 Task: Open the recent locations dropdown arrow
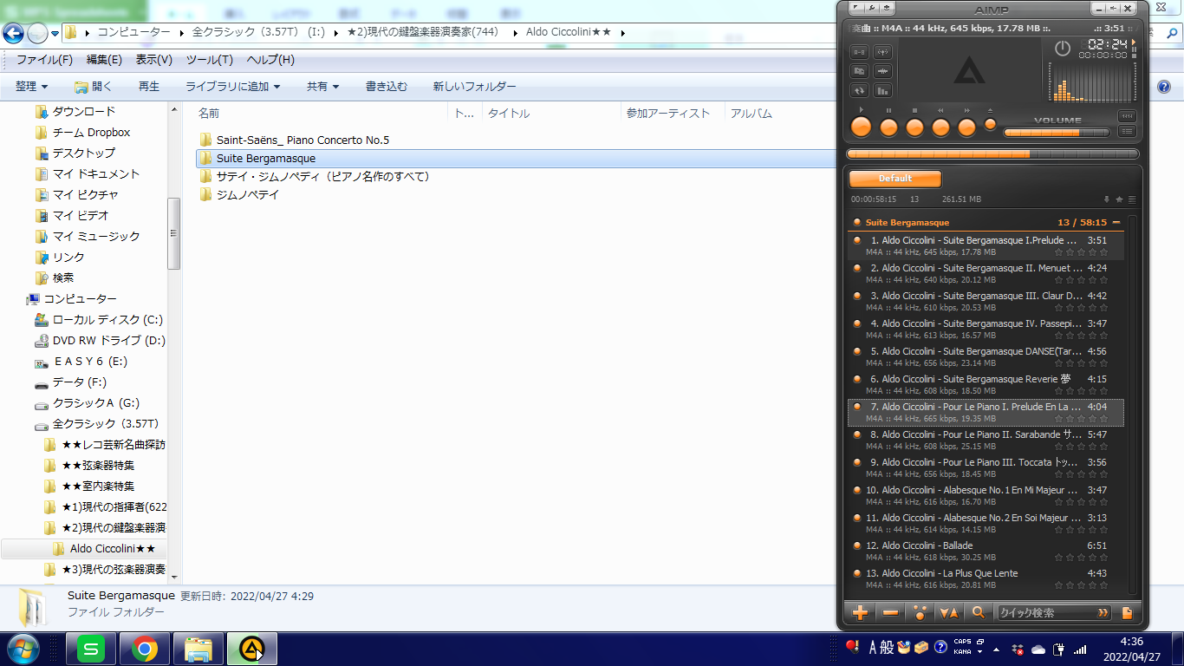[x=55, y=34]
